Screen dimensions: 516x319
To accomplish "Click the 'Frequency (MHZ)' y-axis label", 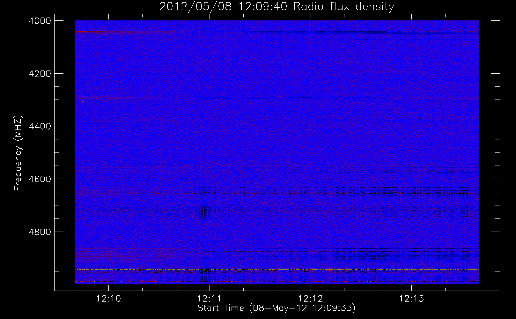I will (18, 153).
